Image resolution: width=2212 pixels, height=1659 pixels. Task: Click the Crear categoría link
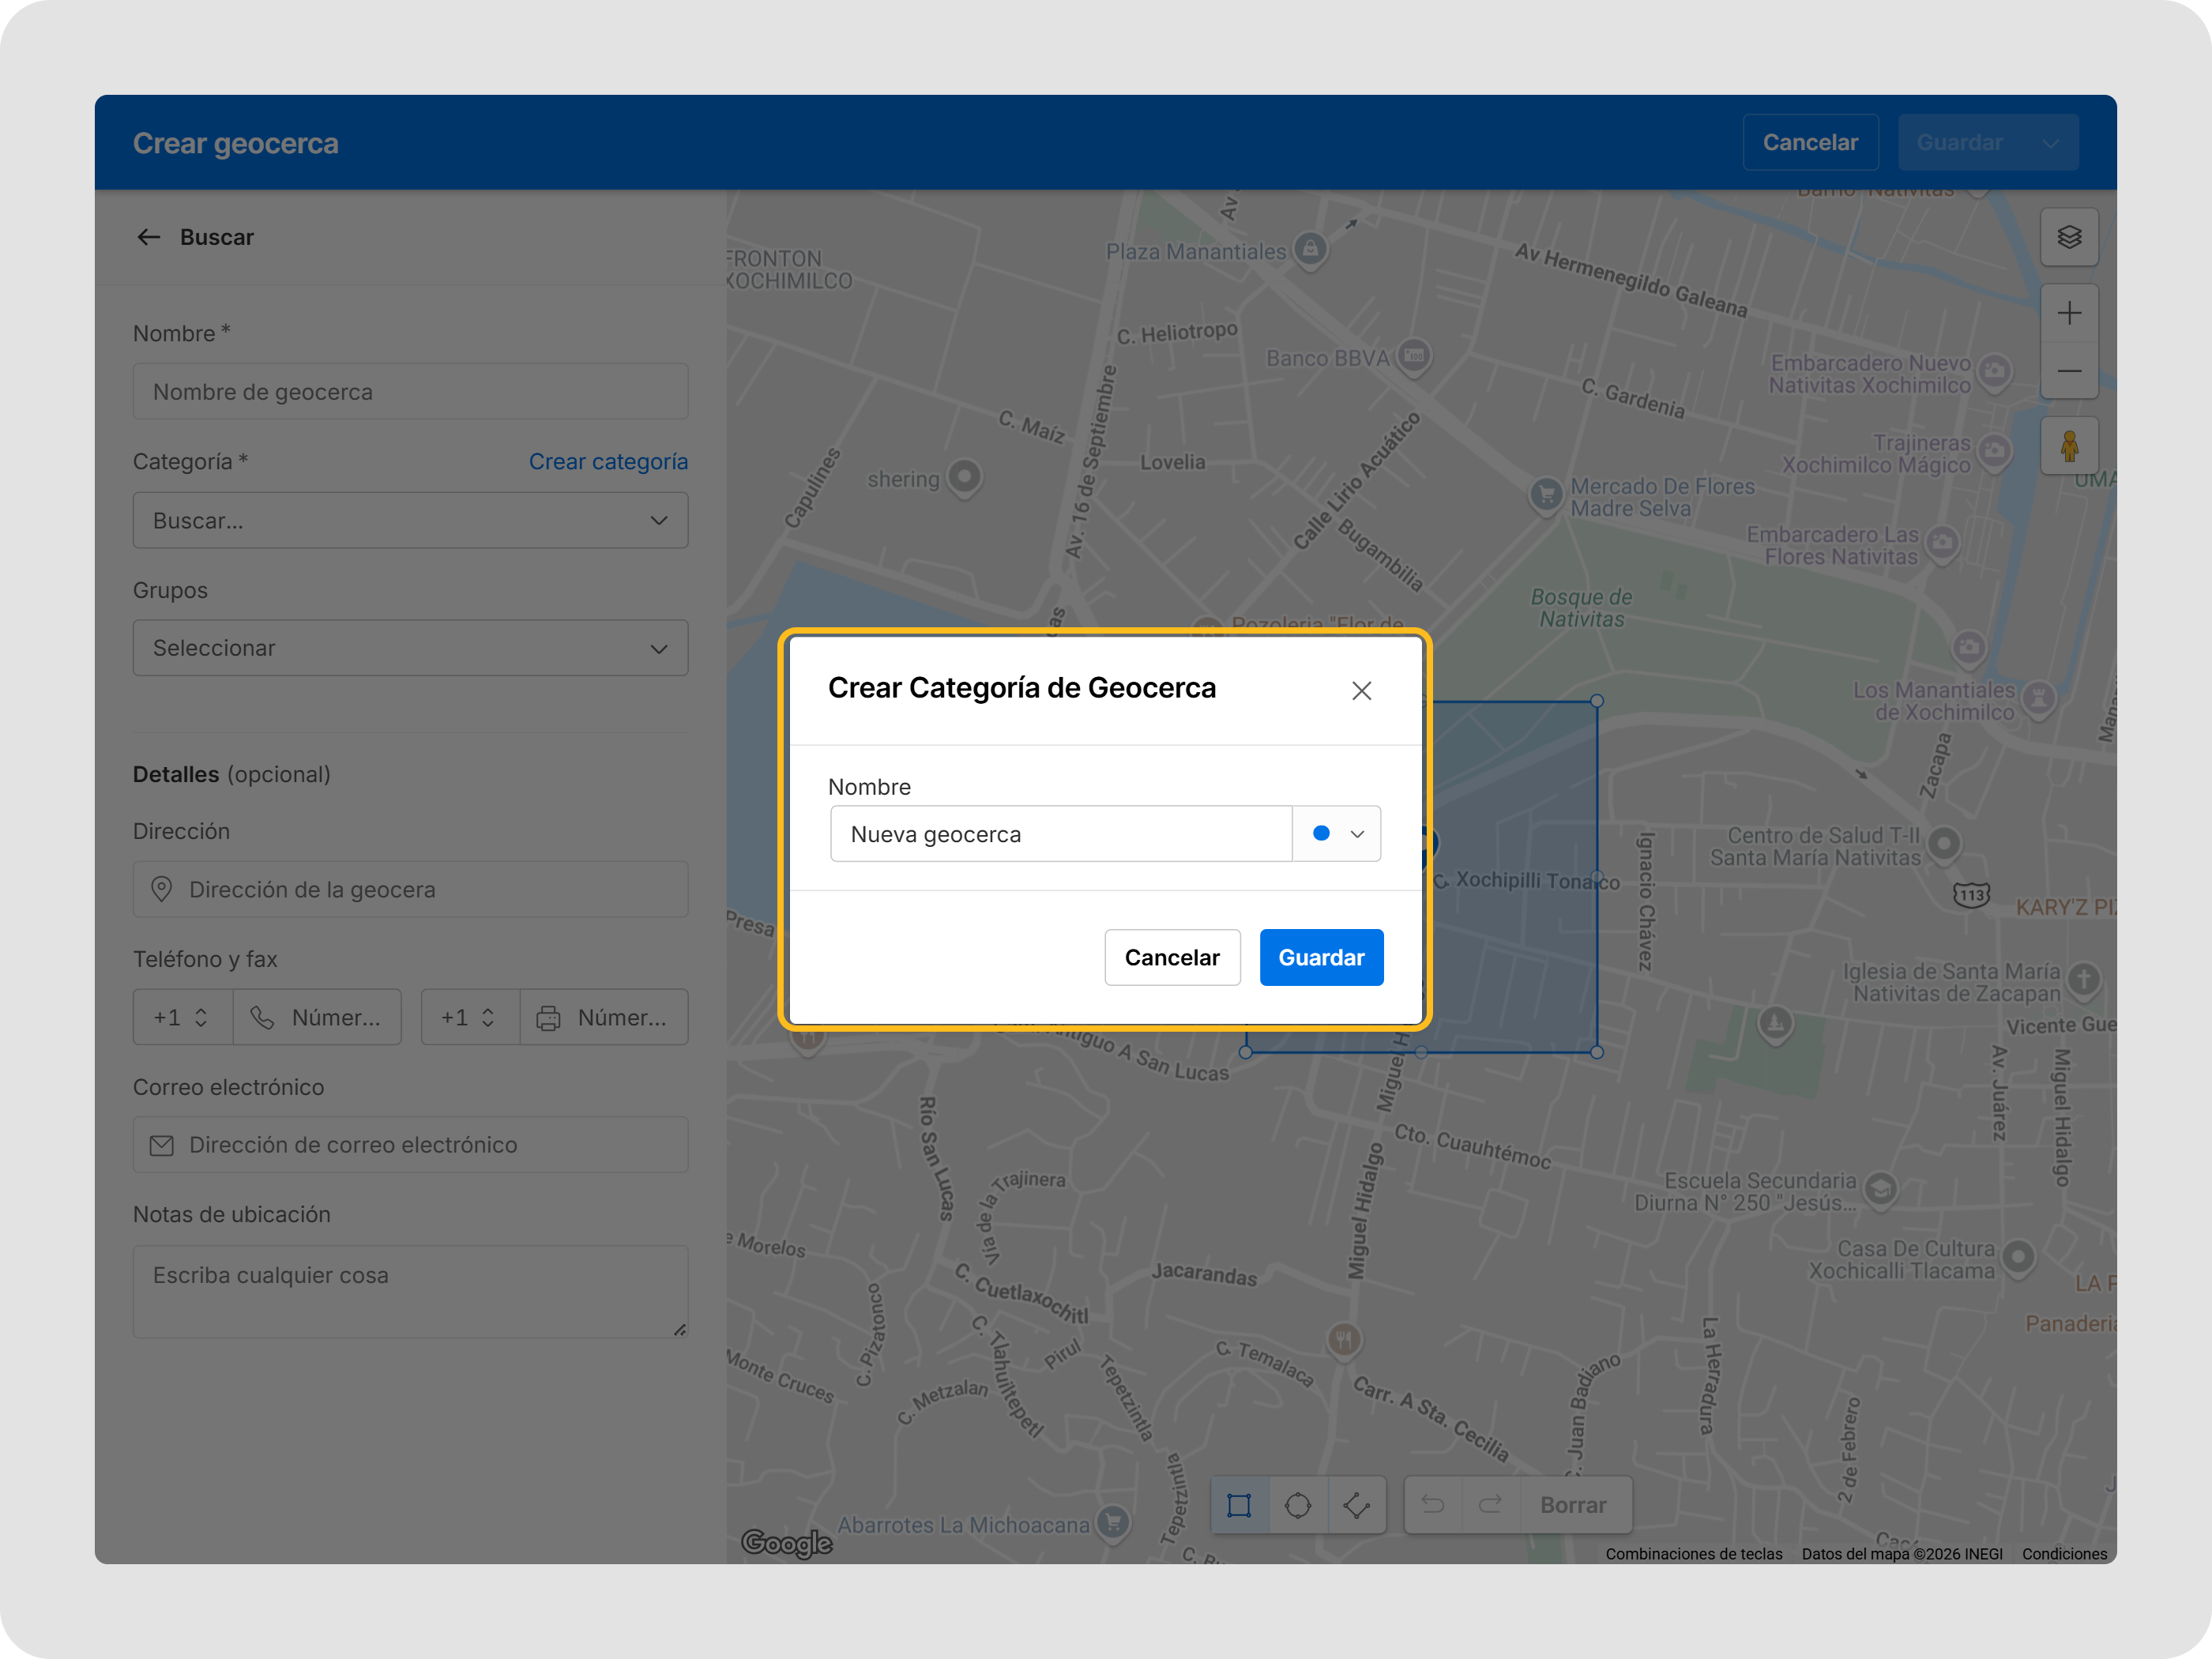tap(608, 461)
